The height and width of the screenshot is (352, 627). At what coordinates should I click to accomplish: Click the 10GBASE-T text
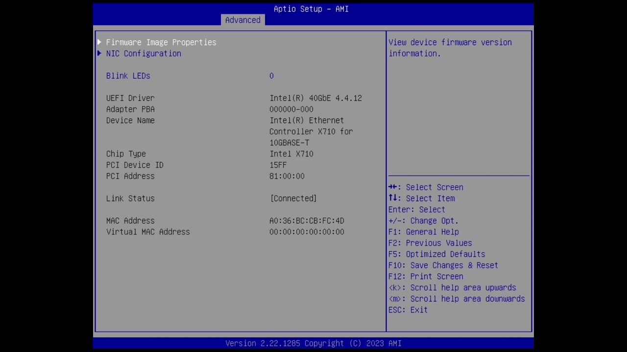tap(289, 143)
